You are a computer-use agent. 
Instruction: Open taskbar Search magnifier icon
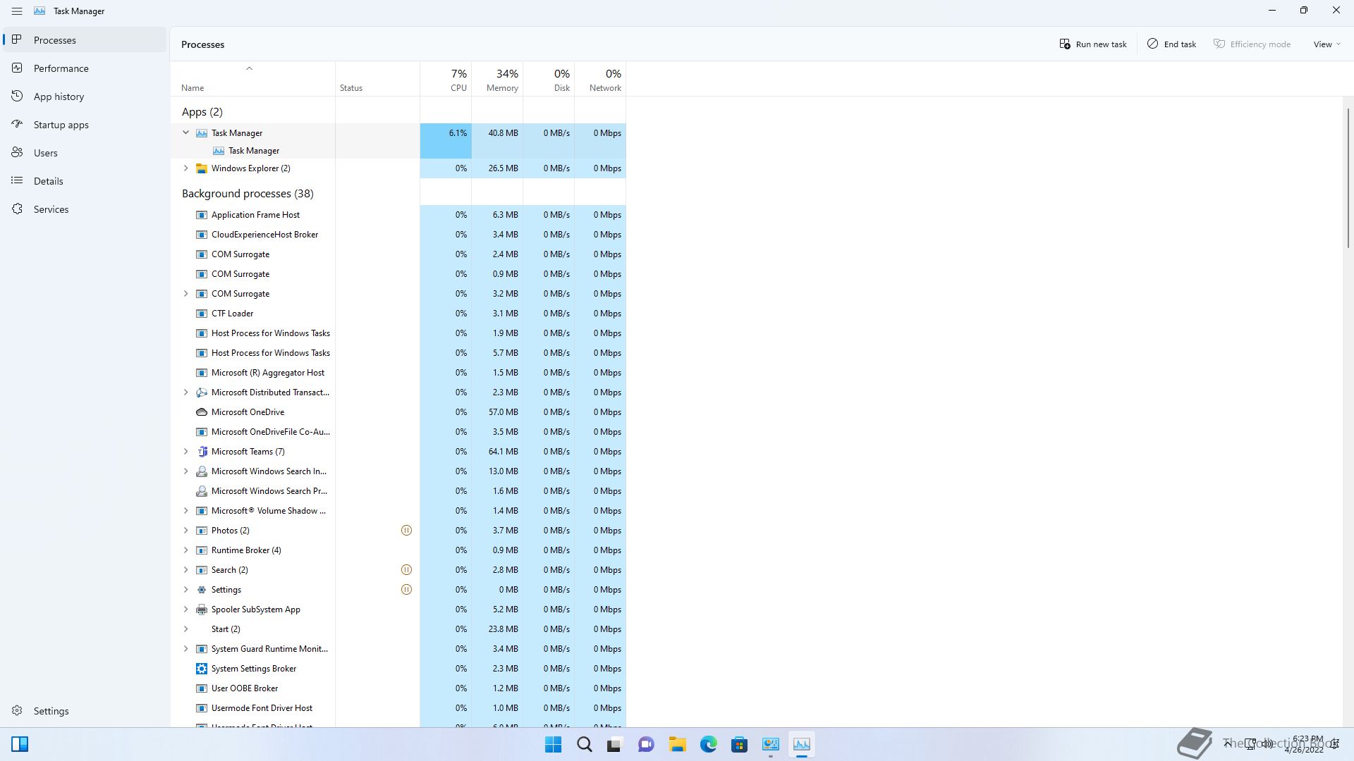(585, 744)
